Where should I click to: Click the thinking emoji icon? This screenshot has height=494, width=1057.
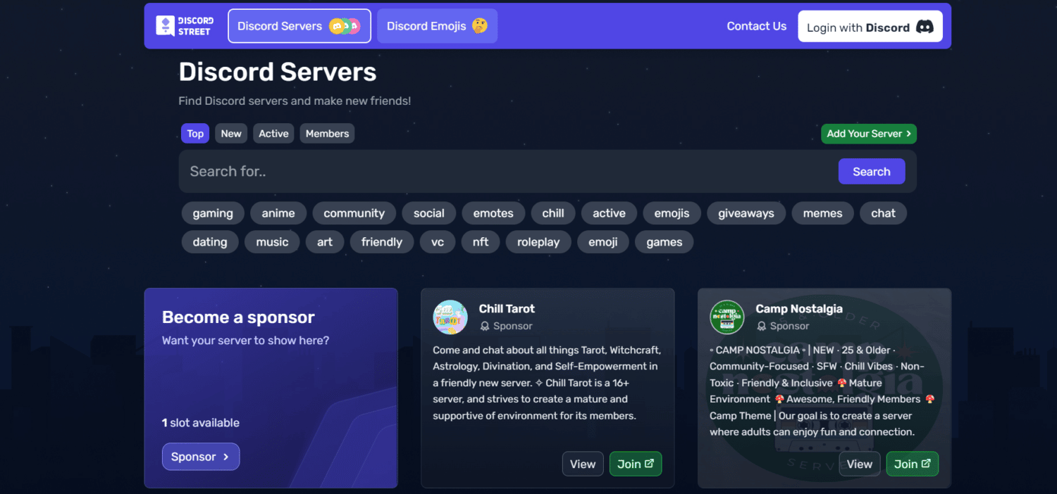click(480, 26)
